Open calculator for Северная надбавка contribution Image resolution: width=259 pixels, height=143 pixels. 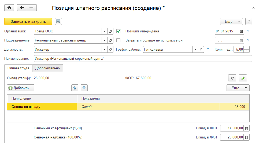(247, 137)
